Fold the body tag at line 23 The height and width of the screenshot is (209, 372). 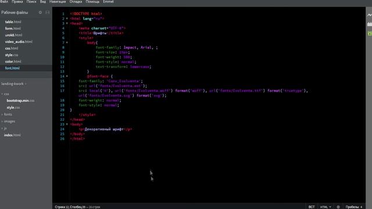point(67,124)
